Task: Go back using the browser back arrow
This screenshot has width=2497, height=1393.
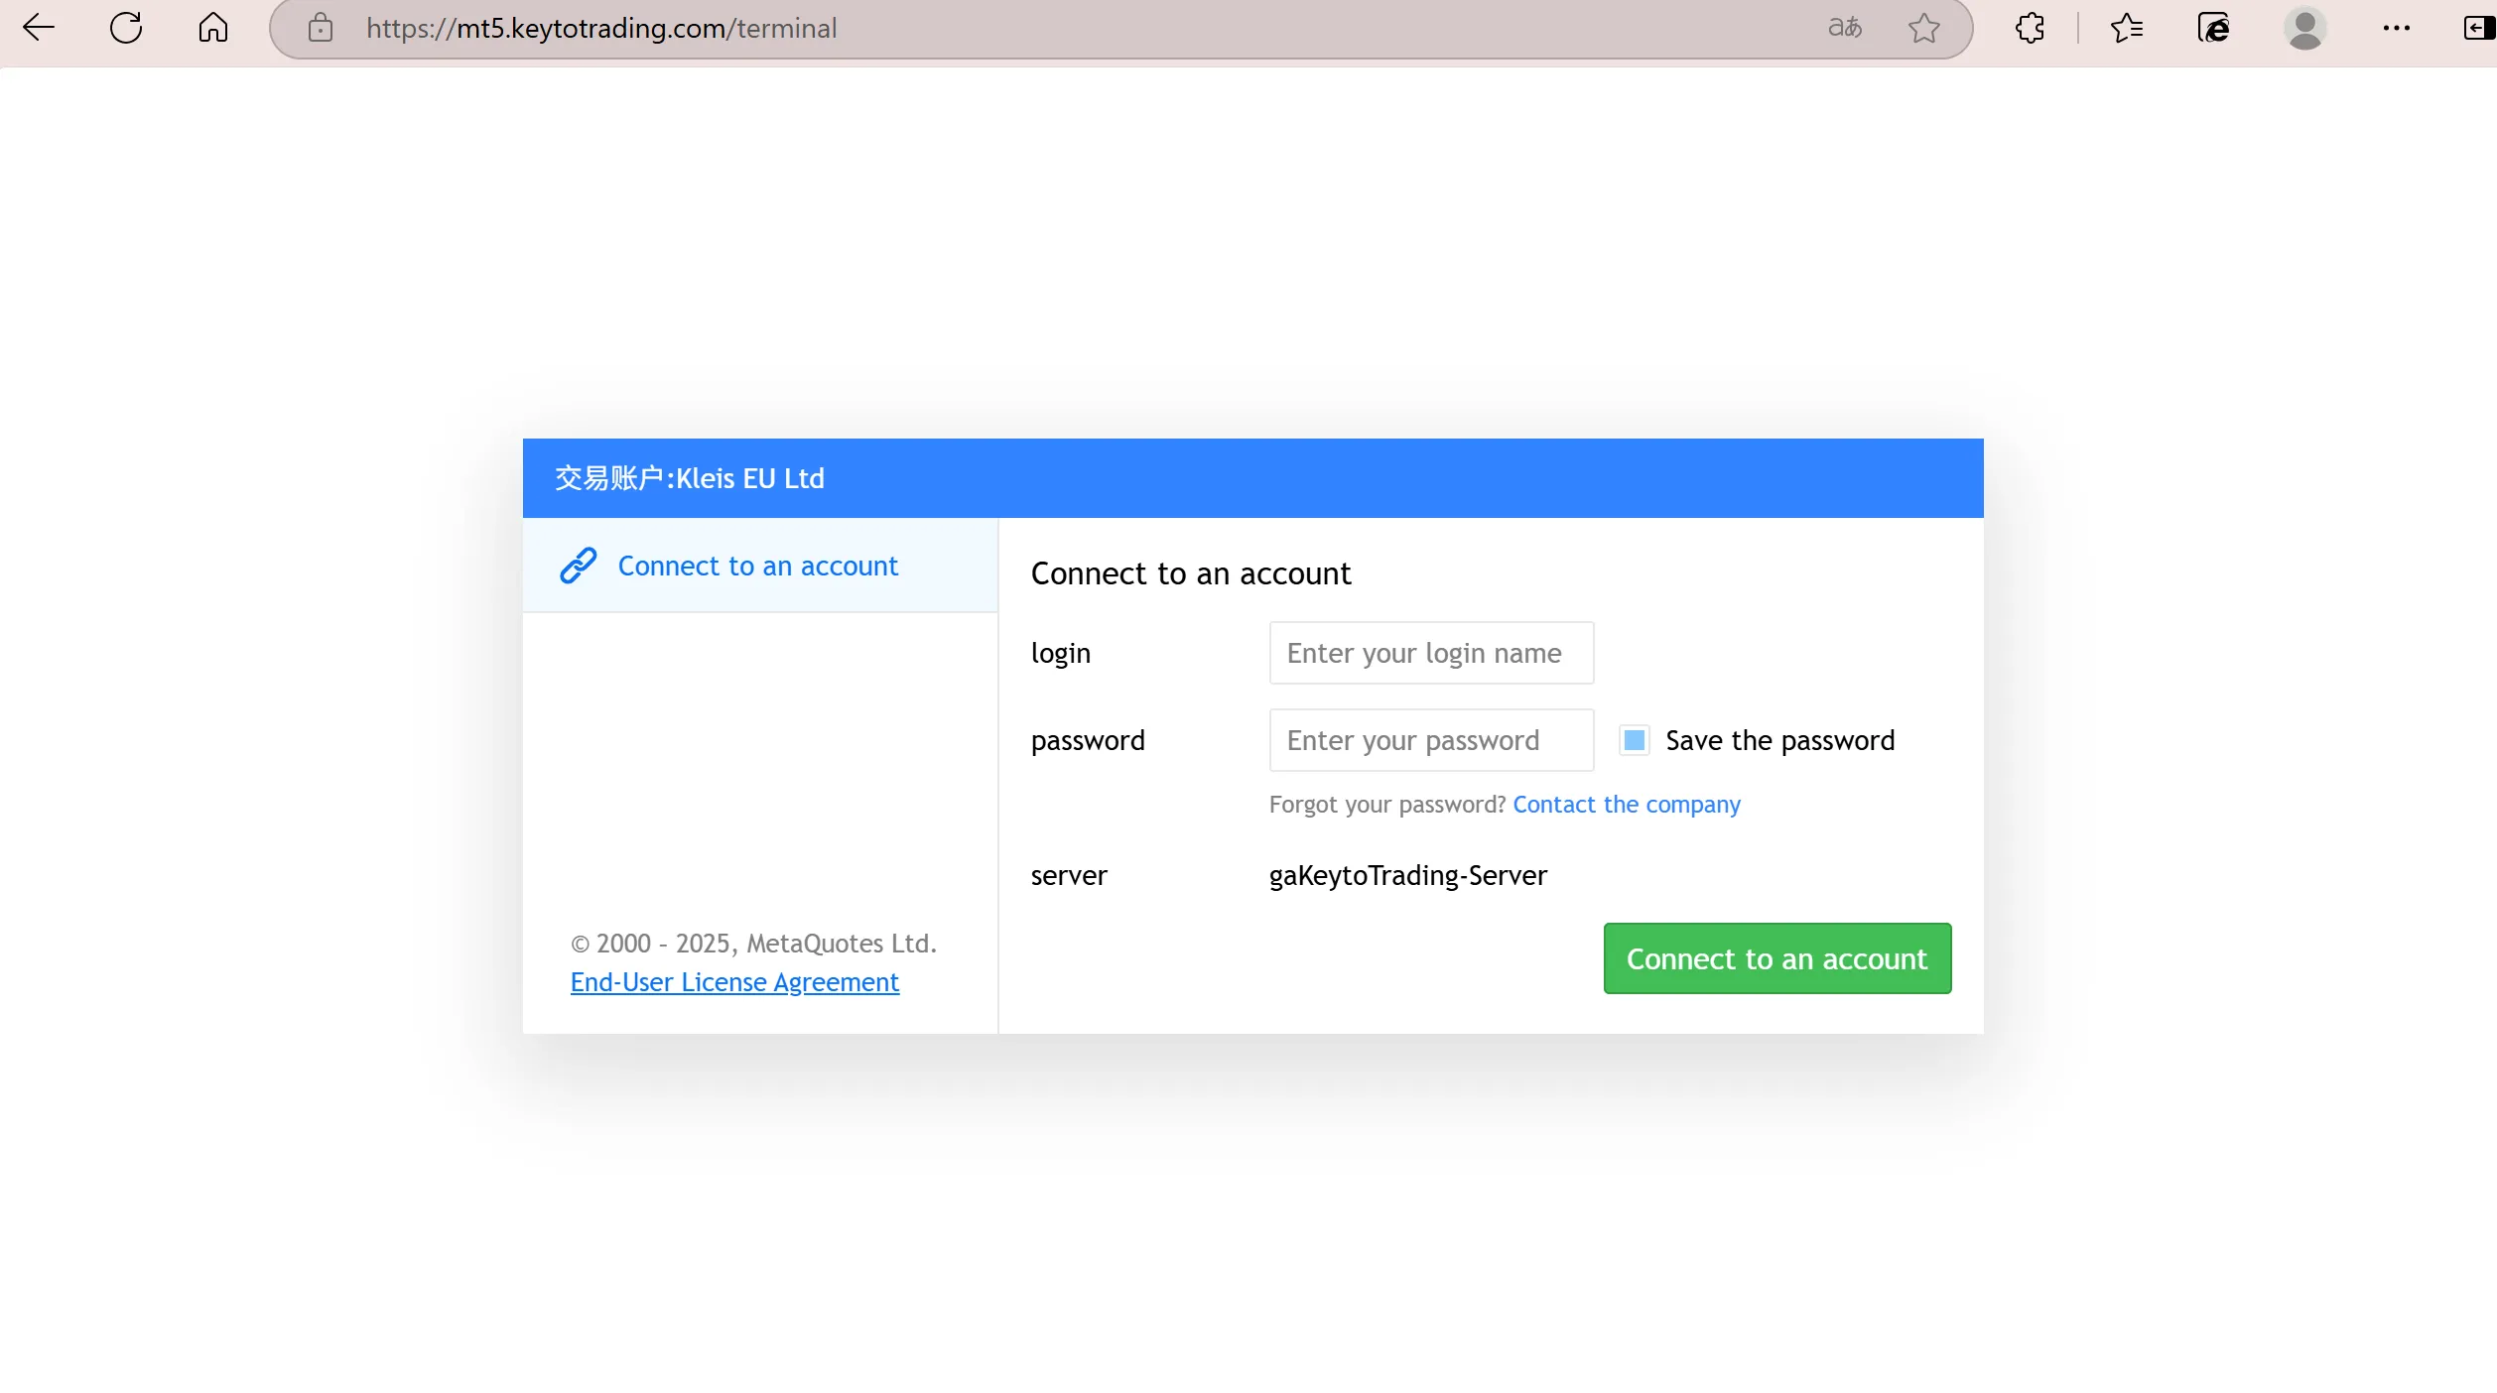Action: pos(38,27)
